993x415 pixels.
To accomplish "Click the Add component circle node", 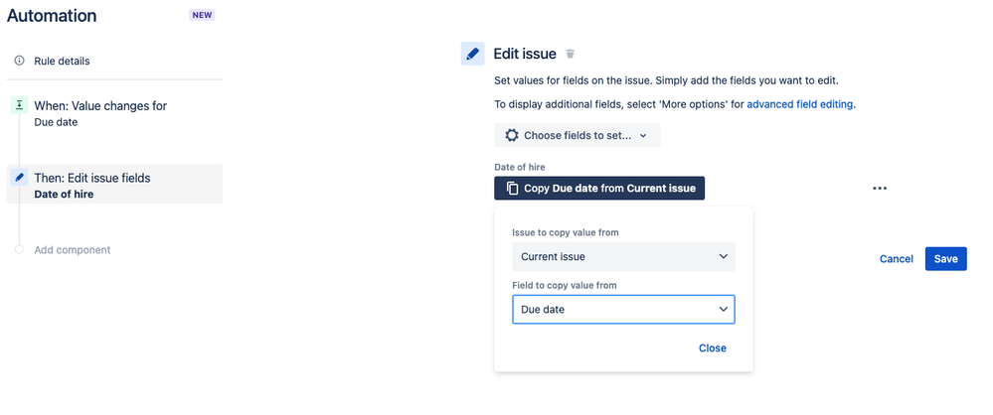I will [19, 249].
